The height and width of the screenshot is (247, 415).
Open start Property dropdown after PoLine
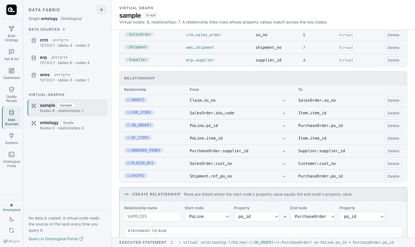[x=257, y=216]
